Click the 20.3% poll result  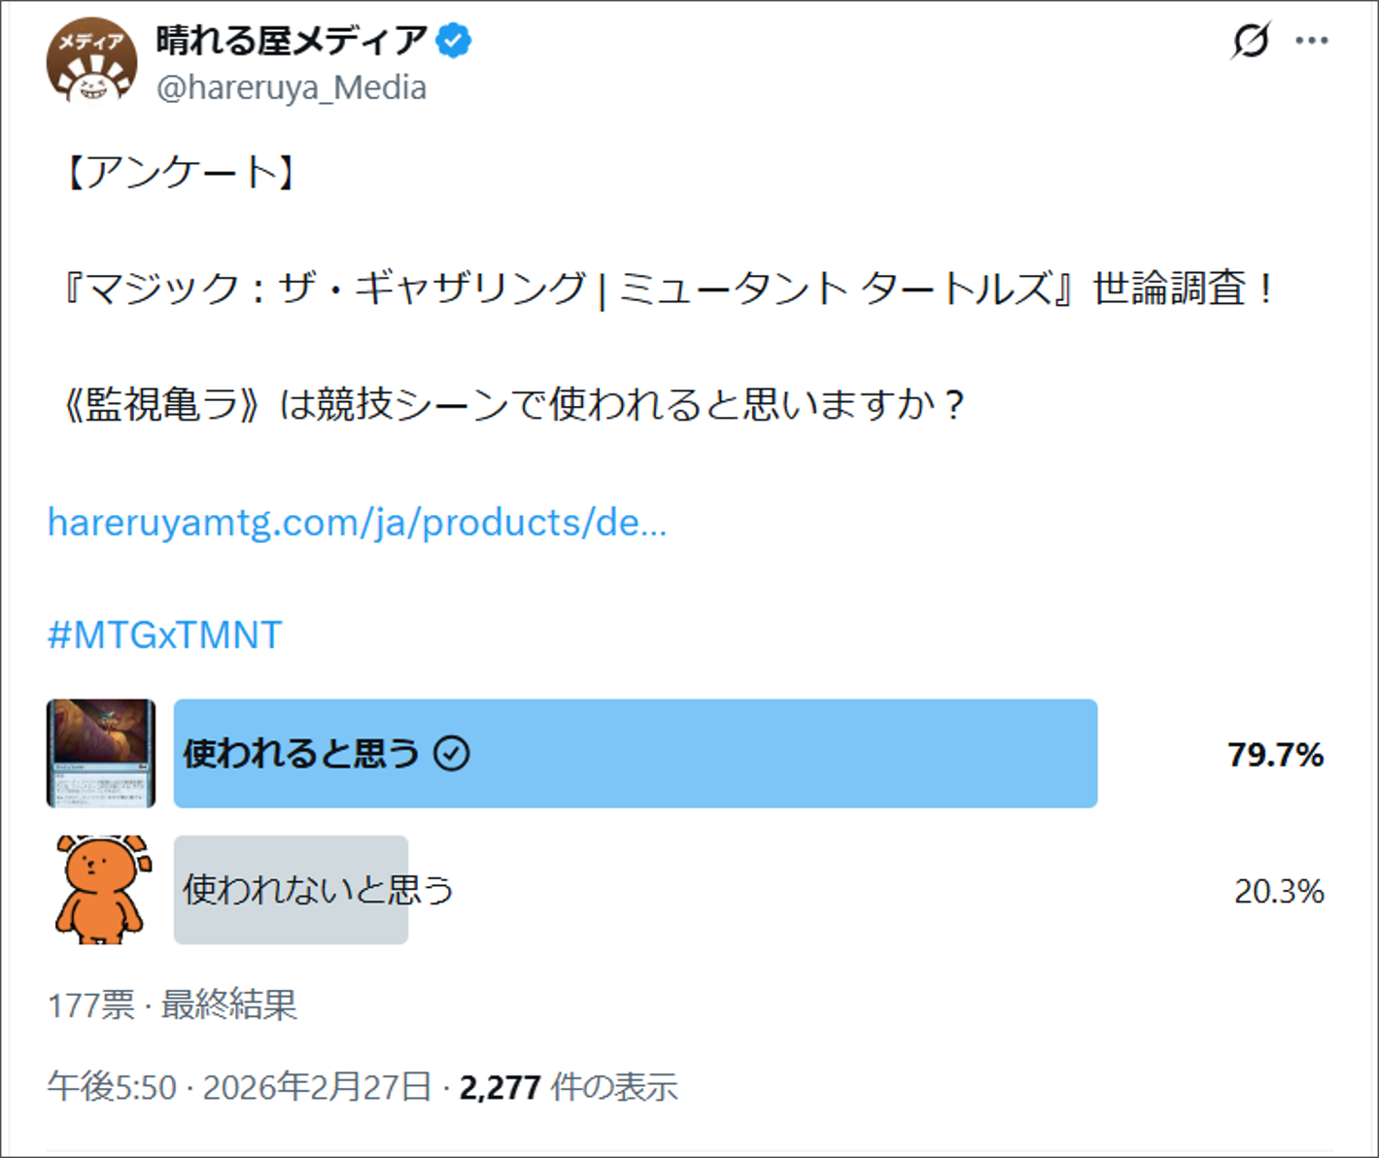pyautogui.click(x=1279, y=891)
